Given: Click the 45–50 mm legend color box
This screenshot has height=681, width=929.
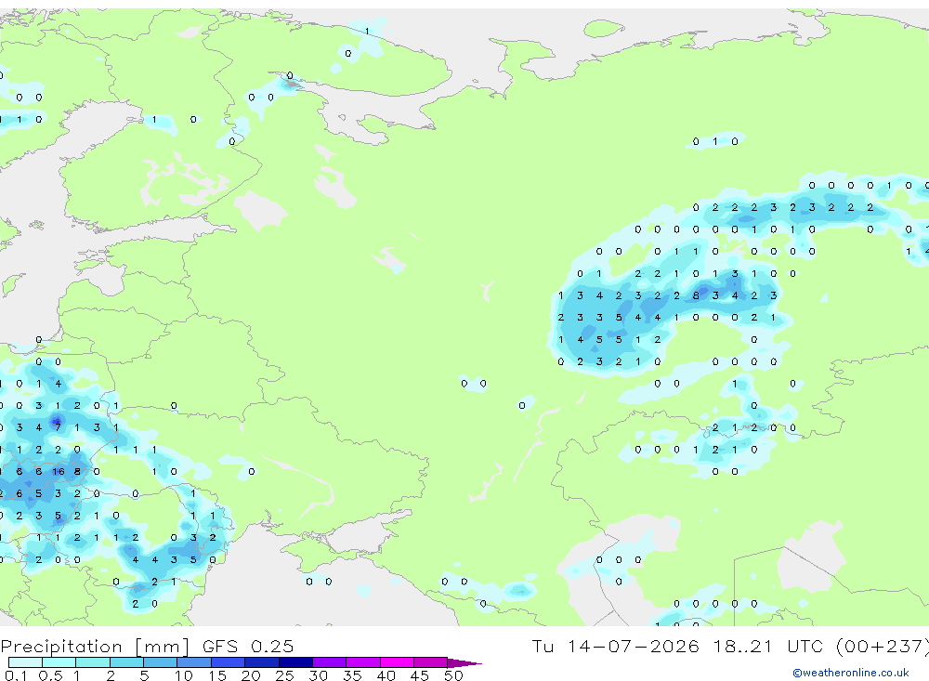Looking at the screenshot, I should (431, 662).
